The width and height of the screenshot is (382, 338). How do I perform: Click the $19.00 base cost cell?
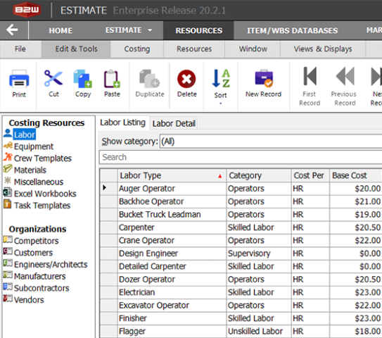(x=355, y=214)
